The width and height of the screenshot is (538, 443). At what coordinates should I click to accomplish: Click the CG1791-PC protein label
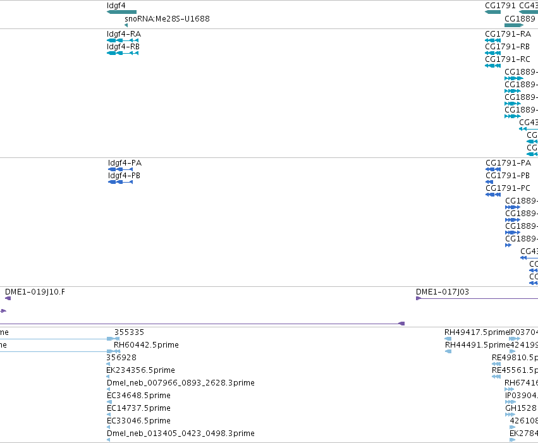(508, 188)
